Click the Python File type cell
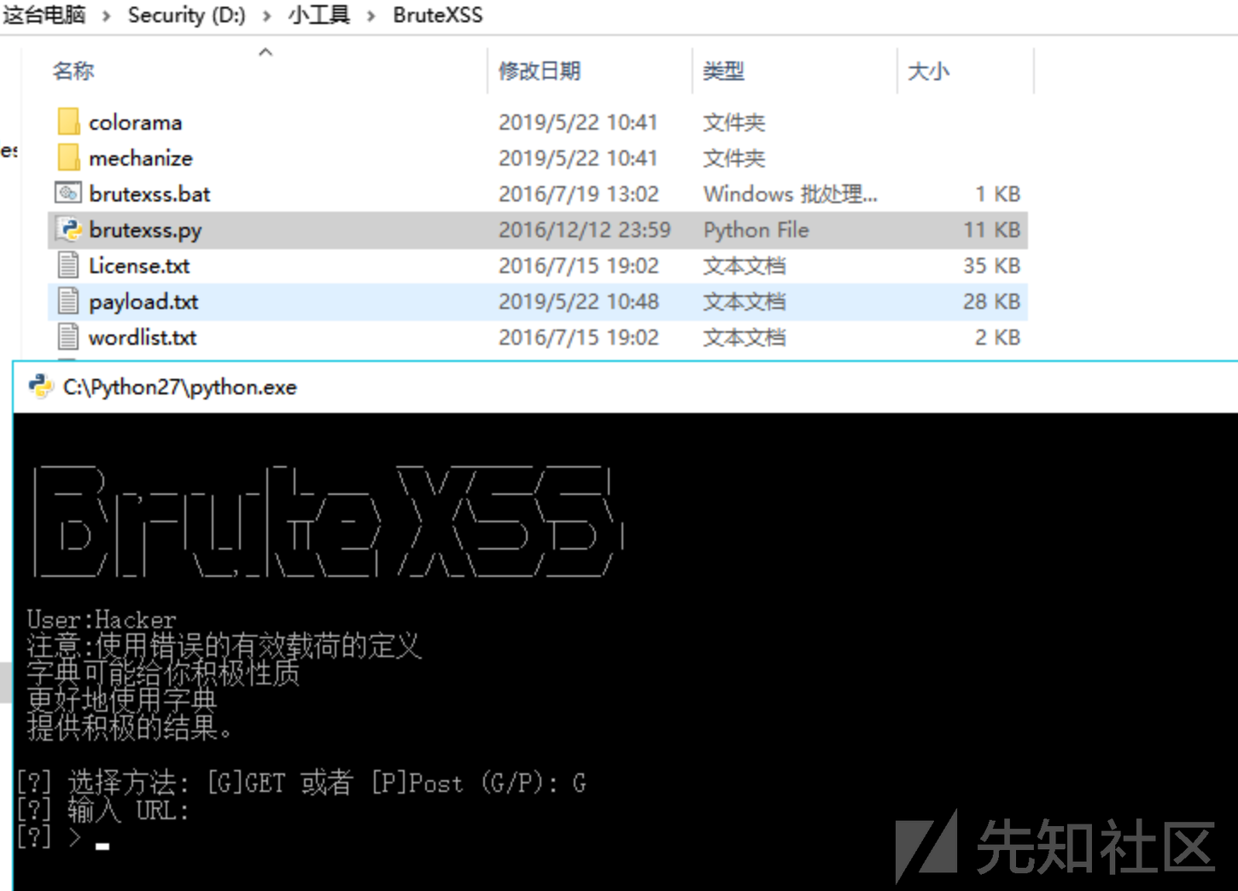The height and width of the screenshot is (891, 1238). coord(756,230)
